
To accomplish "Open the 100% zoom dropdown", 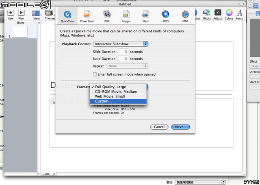I will click(49, 174).
